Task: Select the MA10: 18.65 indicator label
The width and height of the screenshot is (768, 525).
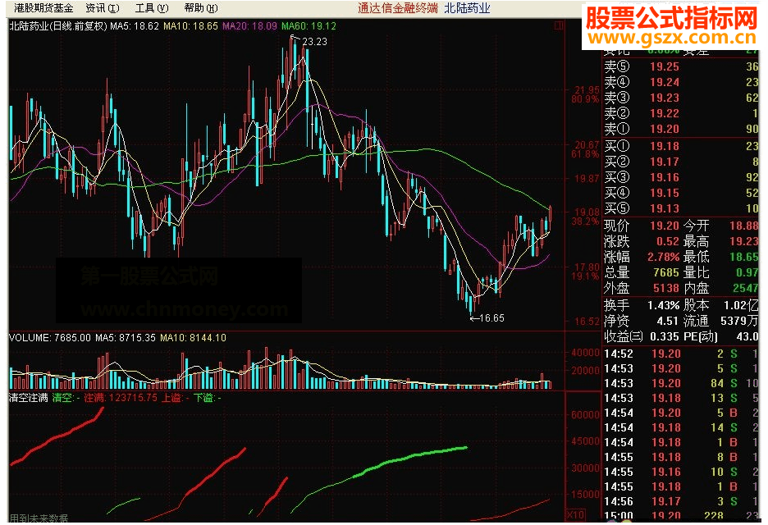Action: point(190,26)
